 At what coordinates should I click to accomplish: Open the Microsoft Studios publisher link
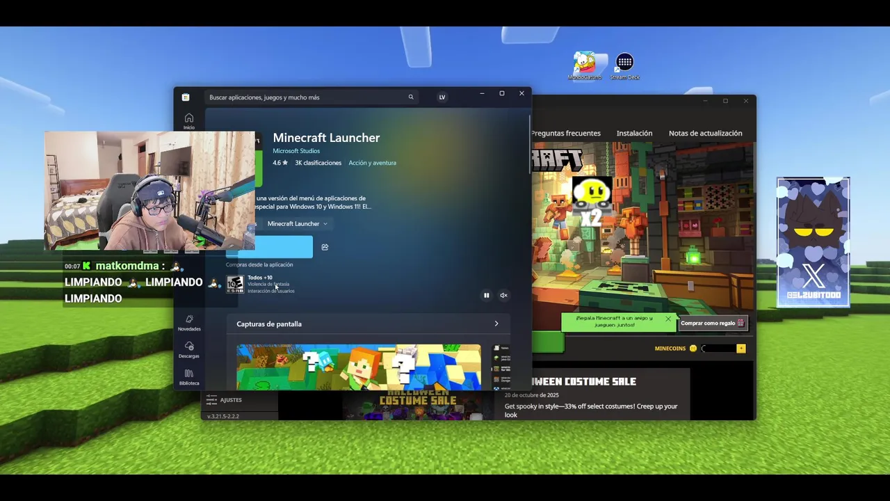pyautogui.click(x=296, y=151)
